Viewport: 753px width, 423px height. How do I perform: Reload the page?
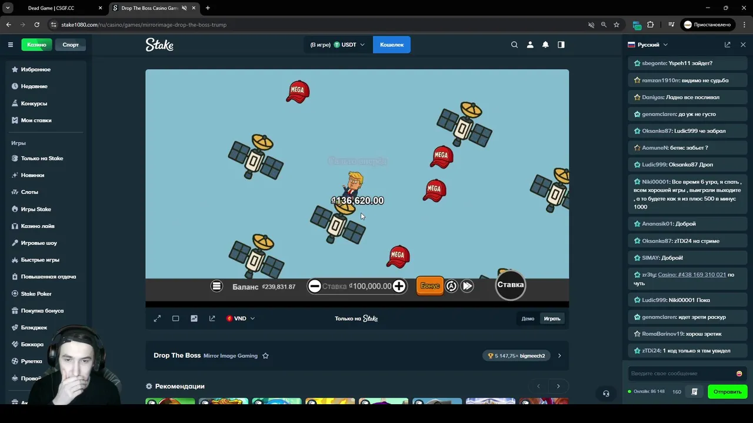coord(36,25)
